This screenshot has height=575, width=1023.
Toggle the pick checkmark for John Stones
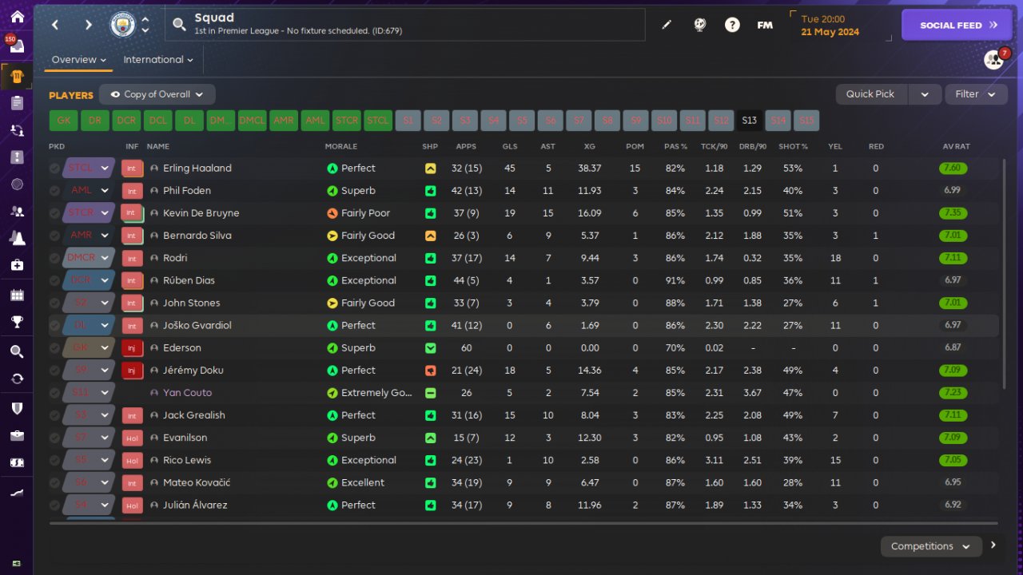[54, 303]
